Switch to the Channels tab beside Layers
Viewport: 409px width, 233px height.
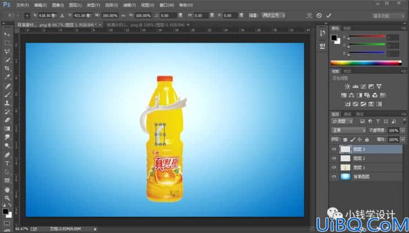[x=348, y=114]
